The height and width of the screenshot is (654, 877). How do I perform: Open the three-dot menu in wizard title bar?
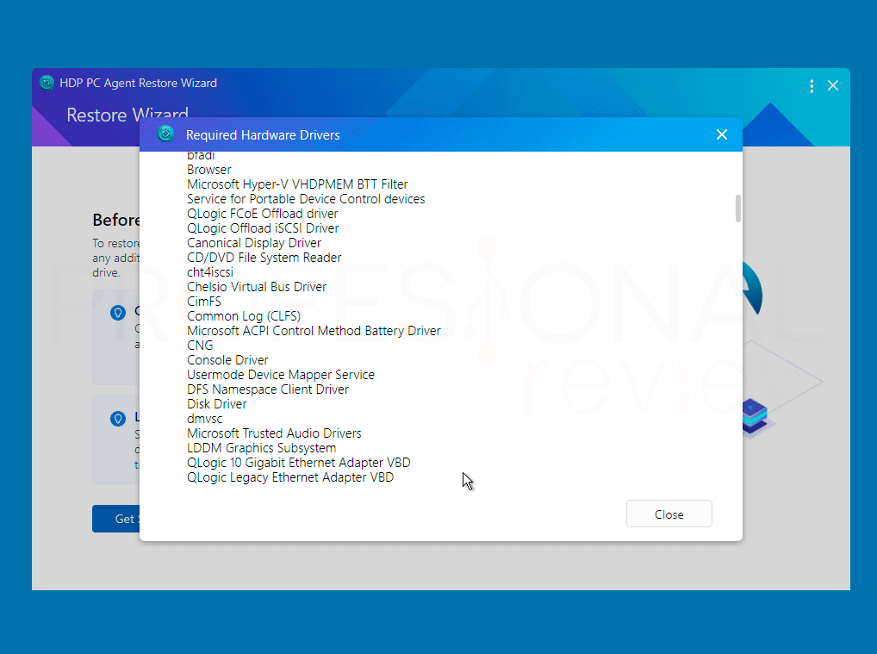click(812, 85)
